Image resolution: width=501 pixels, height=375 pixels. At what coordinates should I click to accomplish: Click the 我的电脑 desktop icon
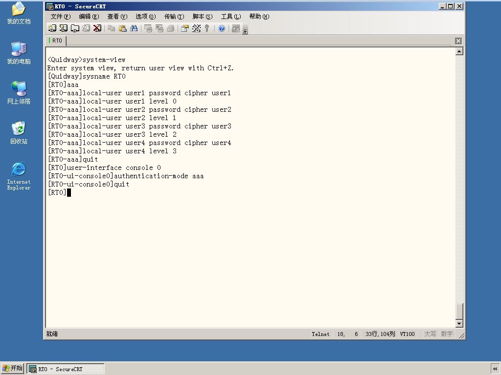pyautogui.click(x=19, y=53)
